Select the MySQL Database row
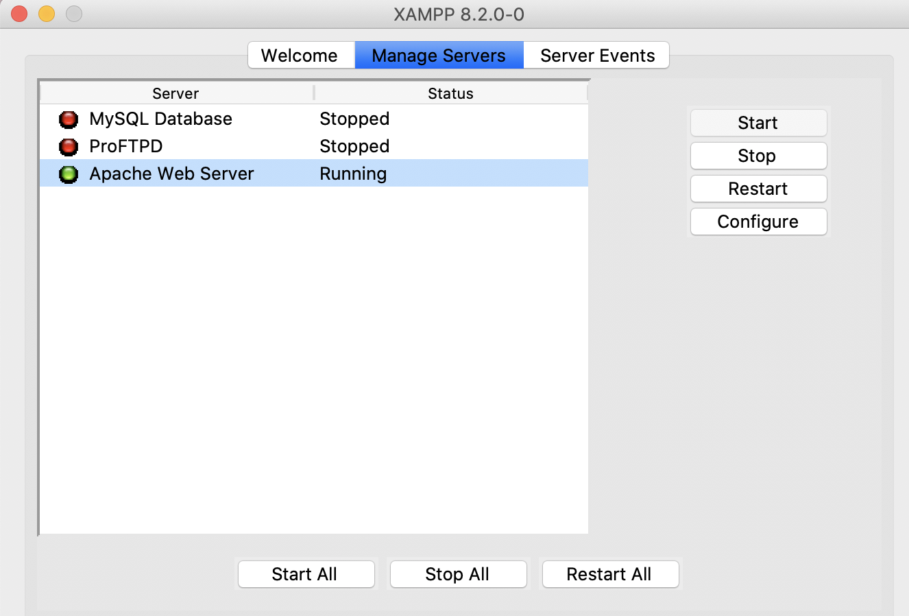Viewport: 909px width, 616px height. (x=314, y=119)
